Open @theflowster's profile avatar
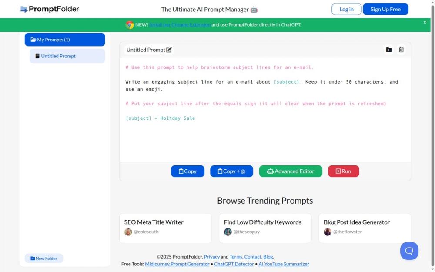Screen dimensions: 435x272 point(328,232)
